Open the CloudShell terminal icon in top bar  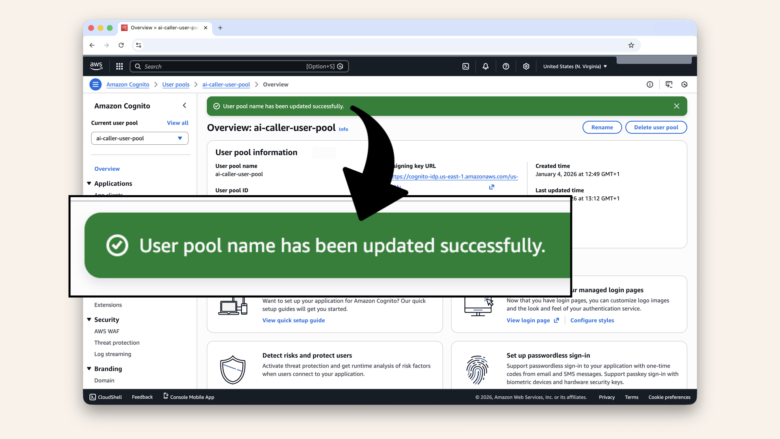coord(466,66)
